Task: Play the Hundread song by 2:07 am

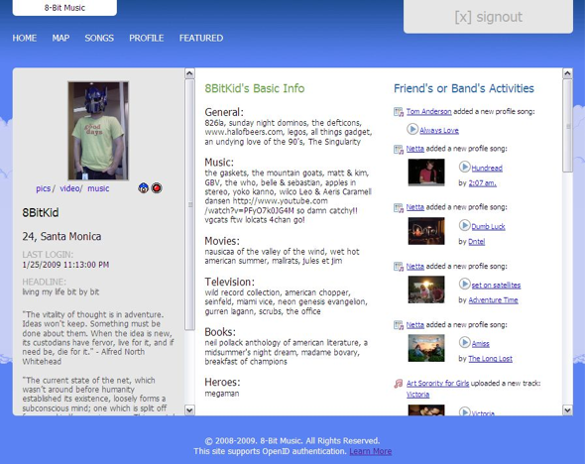Action: click(x=464, y=167)
